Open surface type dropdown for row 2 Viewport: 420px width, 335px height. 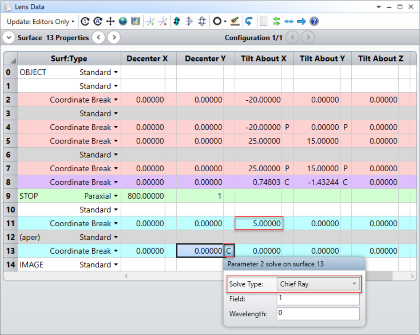pos(116,100)
